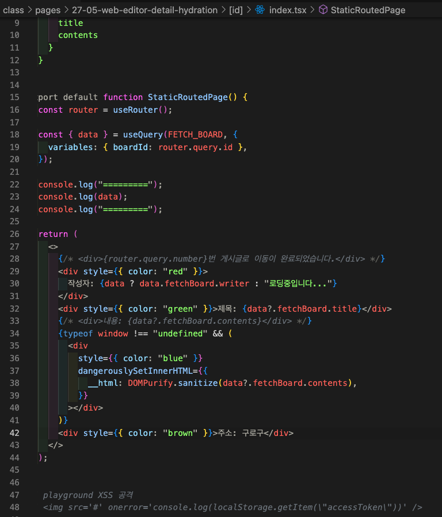Click 'router.query.id' on line 19
Screen dimensions: 442x517
tap(195, 147)
